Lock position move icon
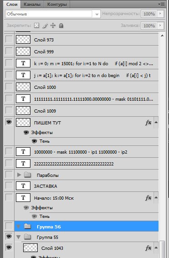 (x=53, y=26)
